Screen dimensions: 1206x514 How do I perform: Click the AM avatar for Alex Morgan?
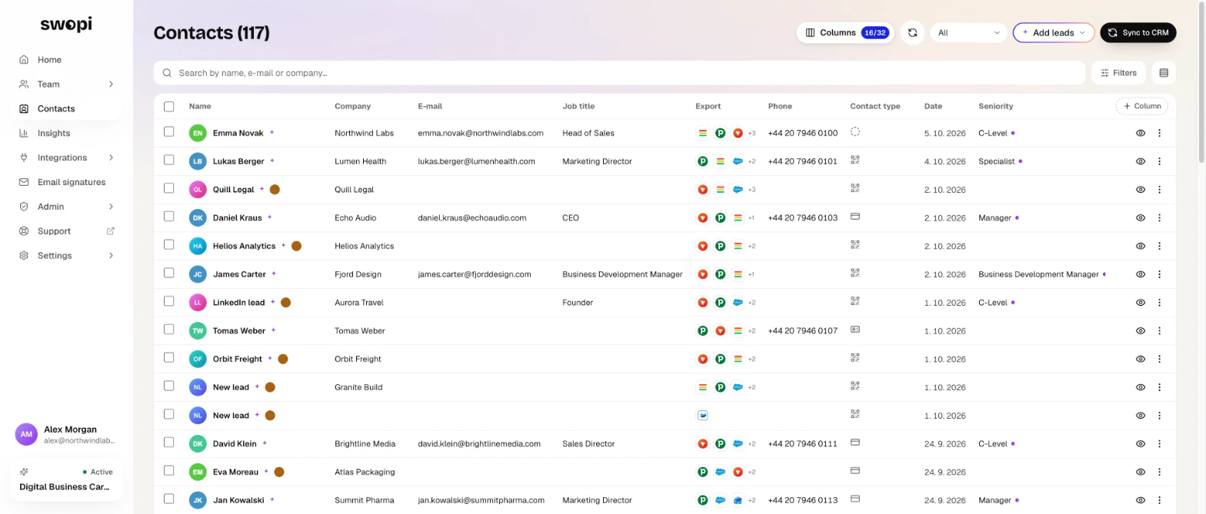point(26,434)
